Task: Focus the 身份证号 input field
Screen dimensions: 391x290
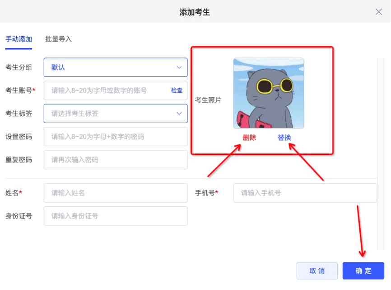Action: pyautogui.click(x=116, y=216)
